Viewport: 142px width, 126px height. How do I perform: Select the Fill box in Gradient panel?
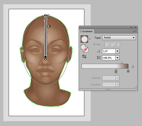(83, 47)
